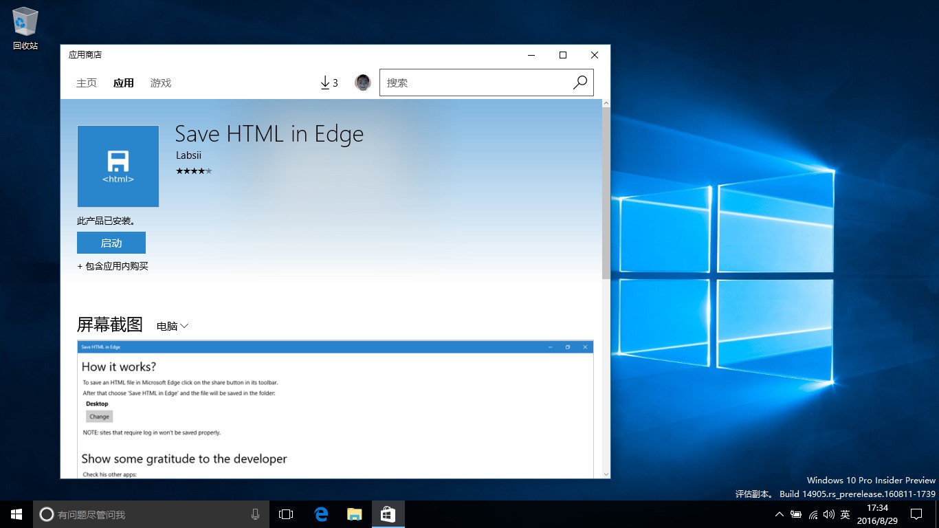This screenshot has height=528, width=939.
Task: Open File Explorer from the taskbar
Action: [x=354, y=514]
